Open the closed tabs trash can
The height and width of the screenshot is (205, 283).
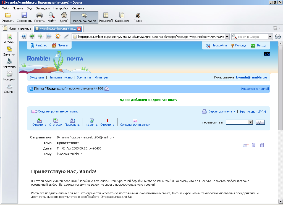pos(275,28)
